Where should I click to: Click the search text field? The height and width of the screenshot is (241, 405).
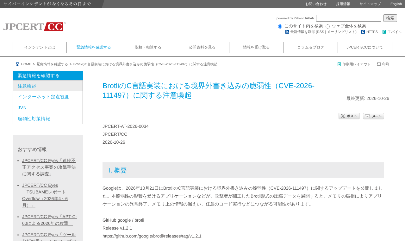pos(349,18)
